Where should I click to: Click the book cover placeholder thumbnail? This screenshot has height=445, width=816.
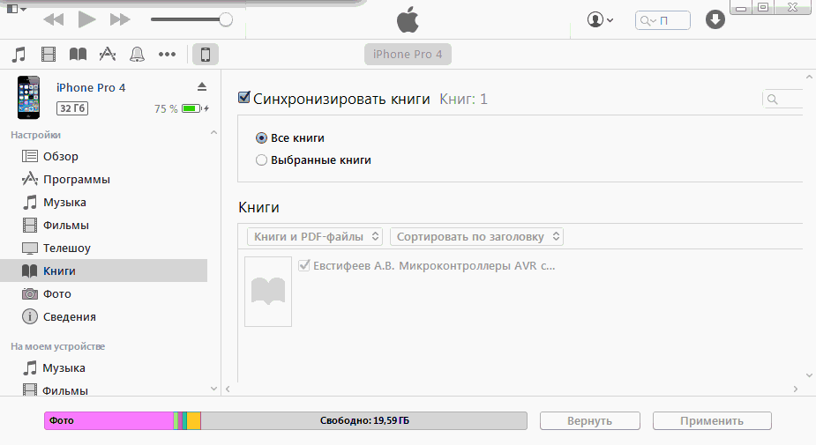pyautogui.click(x=268, y=292)
